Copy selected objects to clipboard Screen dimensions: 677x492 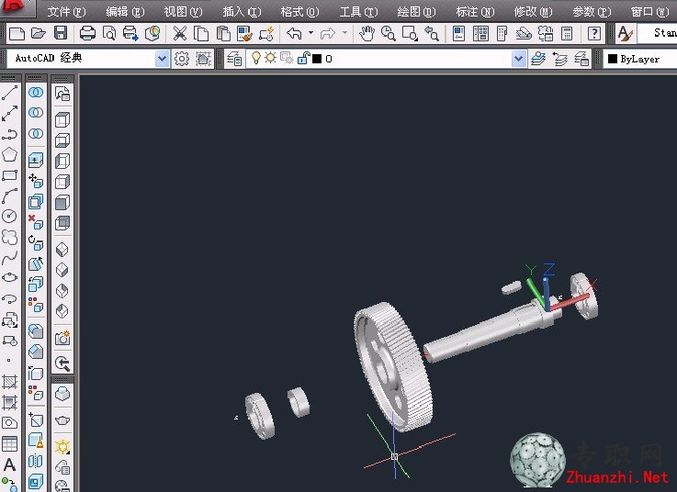[x=201, y=33]
